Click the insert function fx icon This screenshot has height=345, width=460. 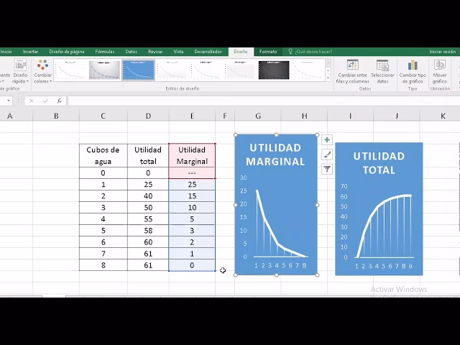59,101
